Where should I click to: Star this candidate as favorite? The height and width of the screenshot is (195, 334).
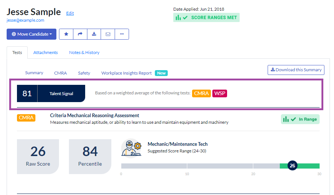point(66,34)
